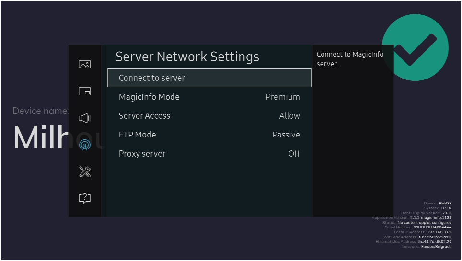Toggle Server Access Allow value
The height and width of the screenshot is (261, 462).
coord(289,116)
